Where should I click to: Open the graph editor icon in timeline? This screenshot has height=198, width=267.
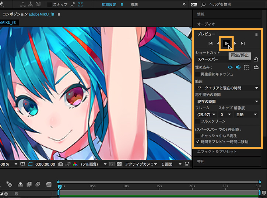pos(49,184)
